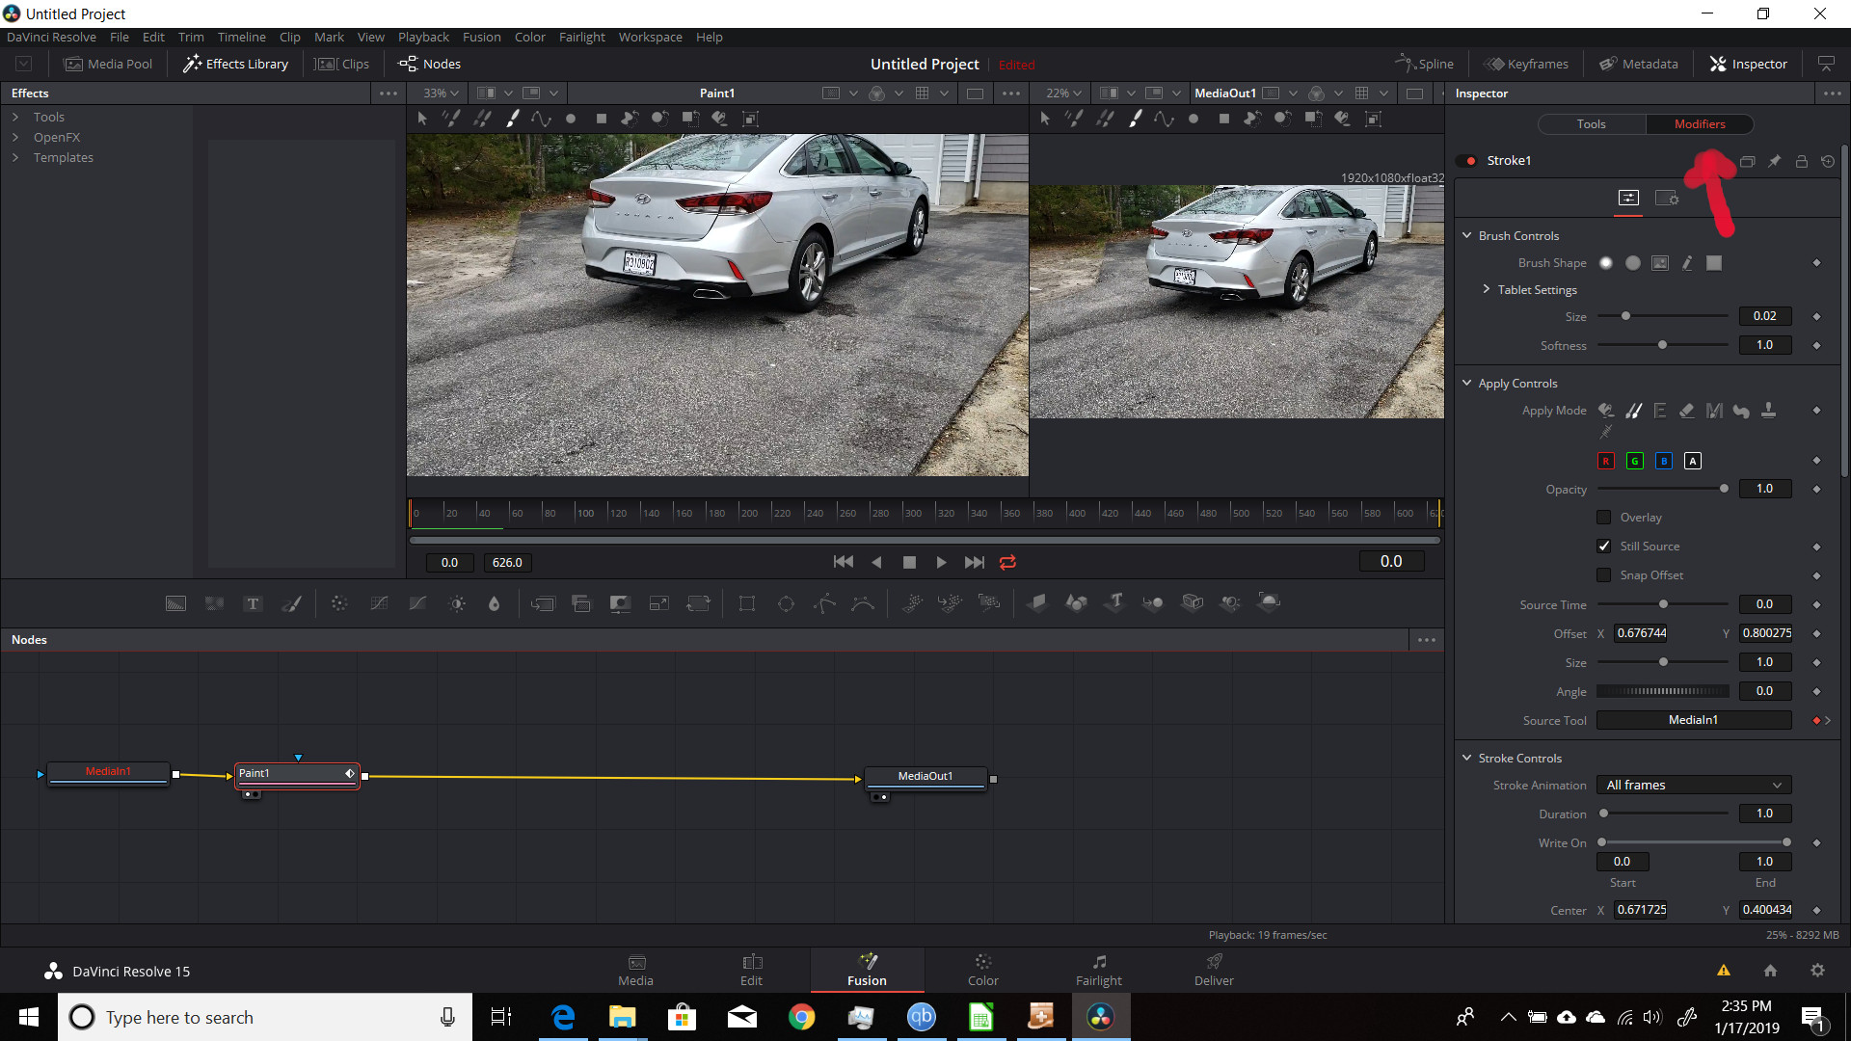Add a Brightness Contrast node from the toolbar
Viewport: 1851px width, 1041px height.
[x=457, y=603]
